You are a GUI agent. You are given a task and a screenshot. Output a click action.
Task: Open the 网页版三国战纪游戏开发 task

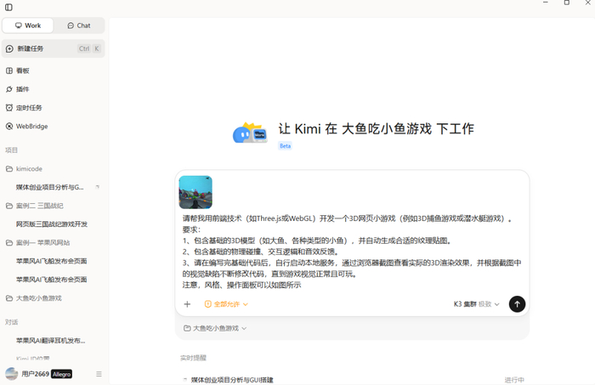coord(52,224)
